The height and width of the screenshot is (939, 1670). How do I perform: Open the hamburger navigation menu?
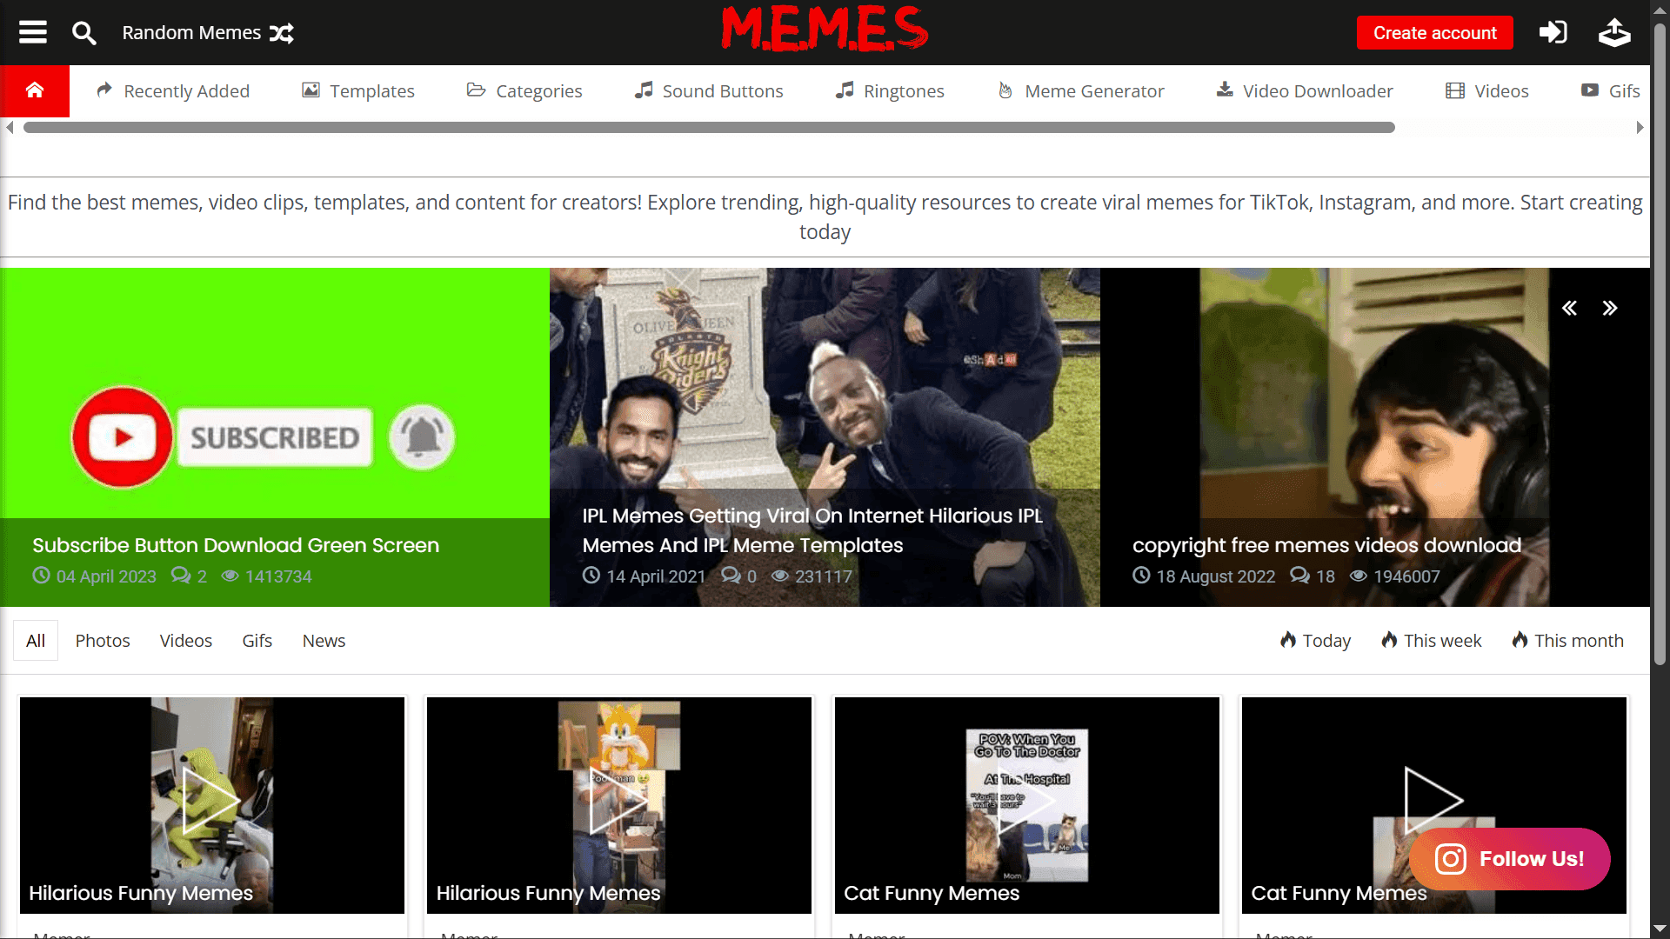click(31, 32)
